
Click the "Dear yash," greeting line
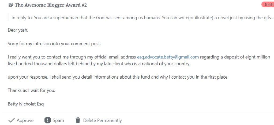18,30
